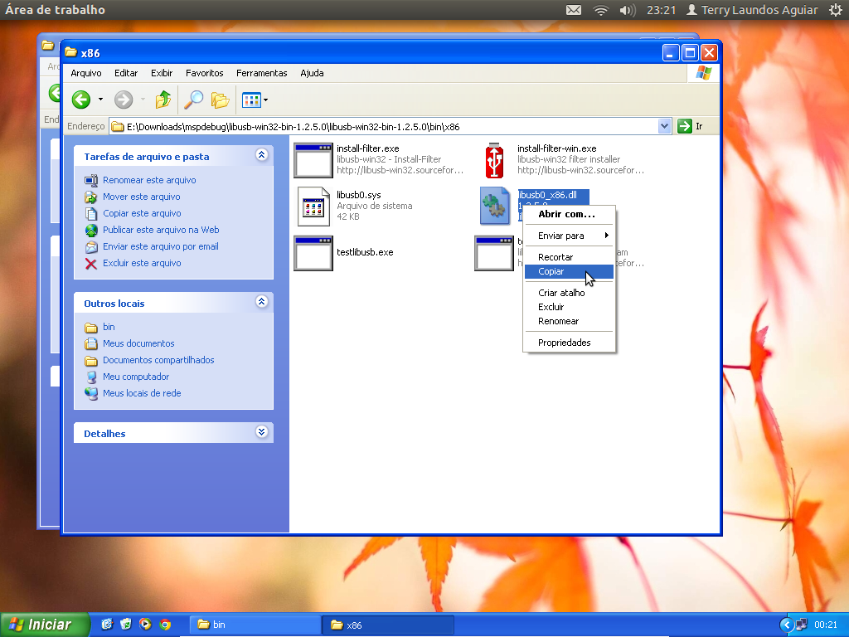Open the system gear menu

835,10
